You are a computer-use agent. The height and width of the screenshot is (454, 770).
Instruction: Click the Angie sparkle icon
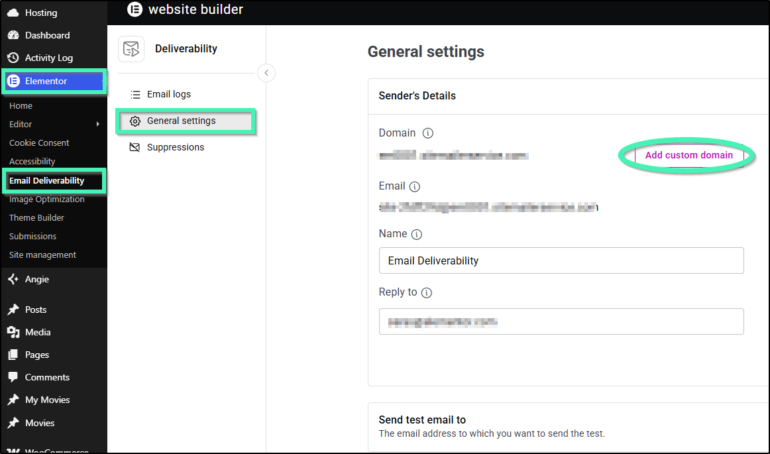click(x=13, y=279)
